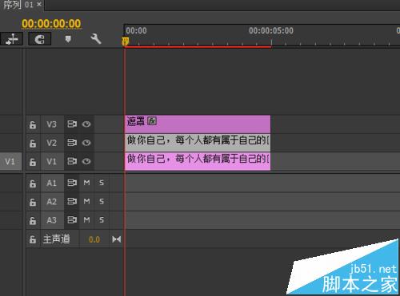Select the gray text clip on V2

pyautogui.click(x=198, y=143)
